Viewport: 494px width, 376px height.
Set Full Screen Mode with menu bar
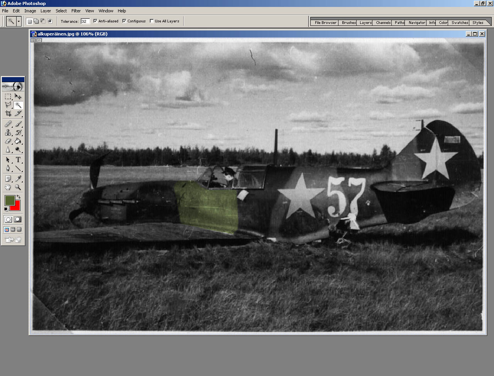click(13, 229)
